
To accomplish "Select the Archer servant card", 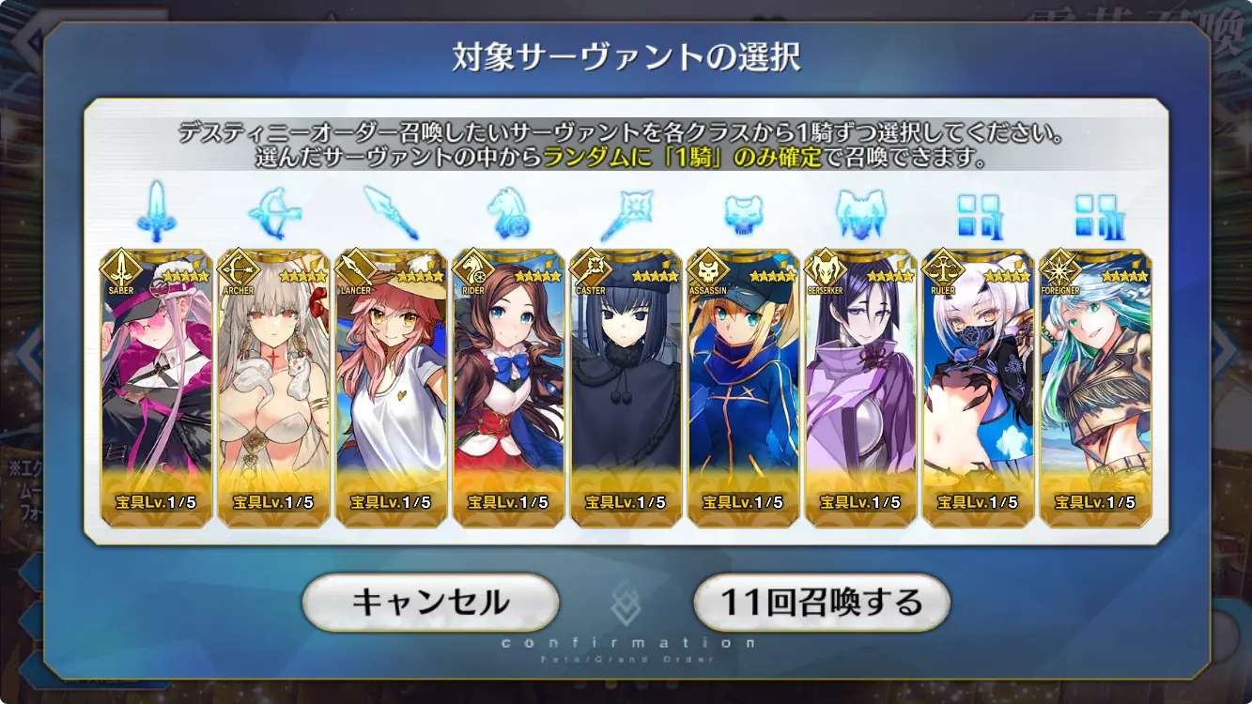I will point(273,388).
